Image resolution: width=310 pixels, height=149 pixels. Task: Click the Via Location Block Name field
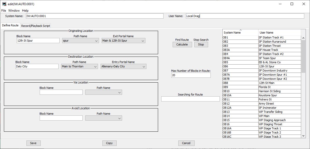pyautogui.click(x=61, y=92)
